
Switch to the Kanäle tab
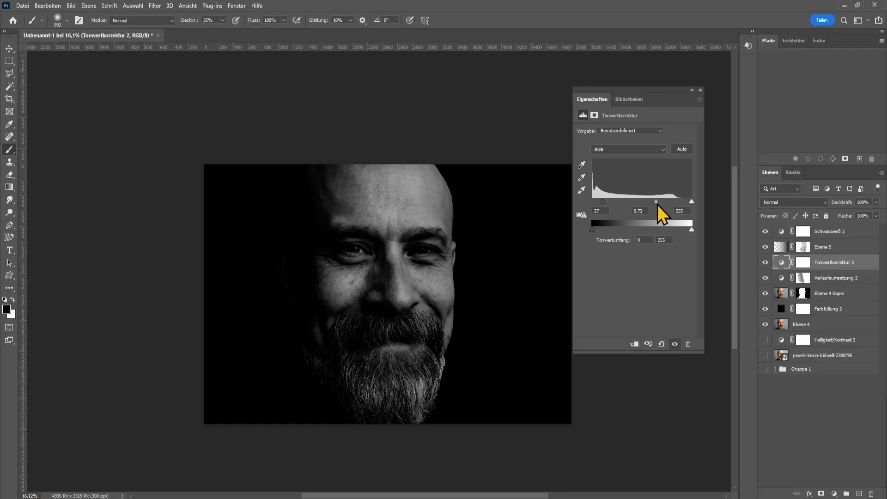(793, 172)
